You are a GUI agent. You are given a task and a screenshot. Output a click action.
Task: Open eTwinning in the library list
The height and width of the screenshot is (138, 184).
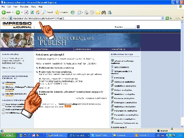(x=119, y=78)
